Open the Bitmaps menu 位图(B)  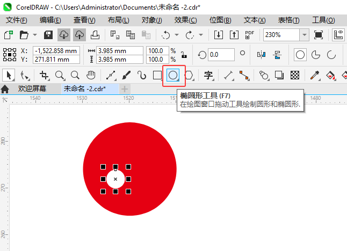pos(220,20)
